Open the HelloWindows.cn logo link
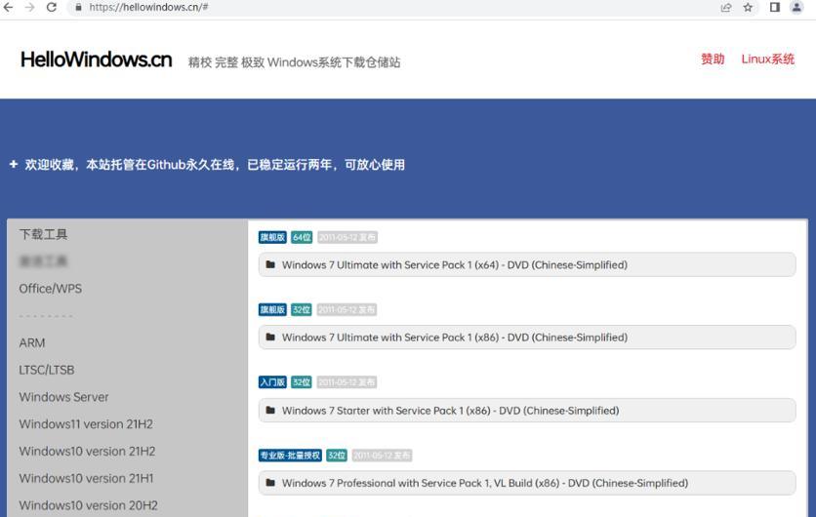 point(97,60)
